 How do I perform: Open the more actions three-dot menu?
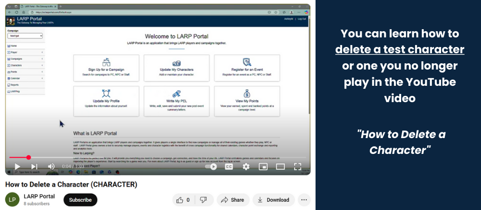point(304,200)
